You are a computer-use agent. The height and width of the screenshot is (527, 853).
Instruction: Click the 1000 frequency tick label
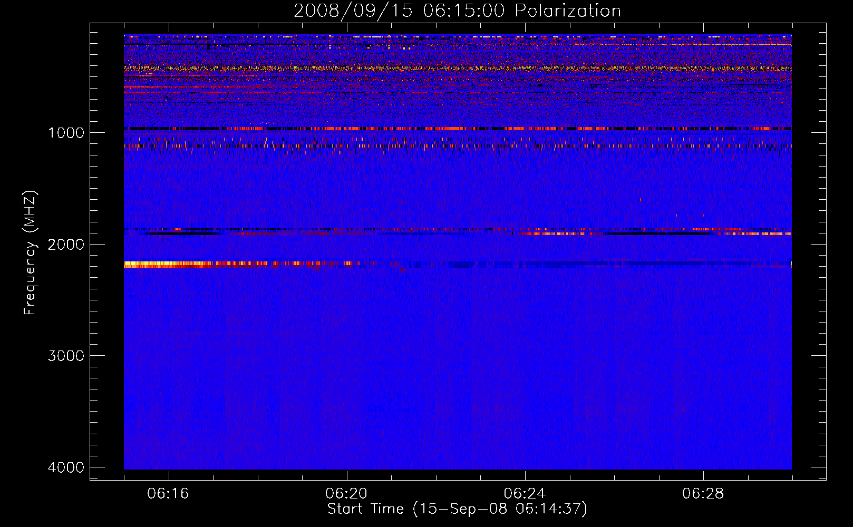click(x=66, y=132)
